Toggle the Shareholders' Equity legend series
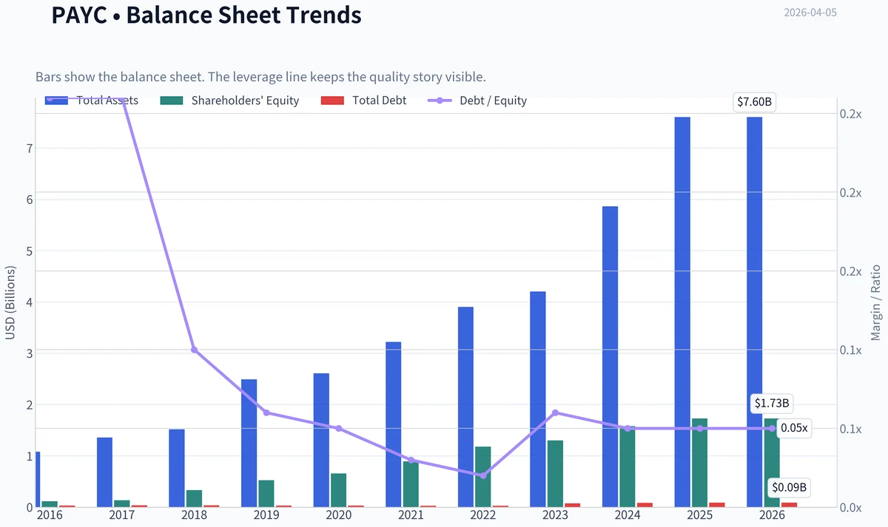The height and width of the screenshot is (527, 888). pos(229,101)
